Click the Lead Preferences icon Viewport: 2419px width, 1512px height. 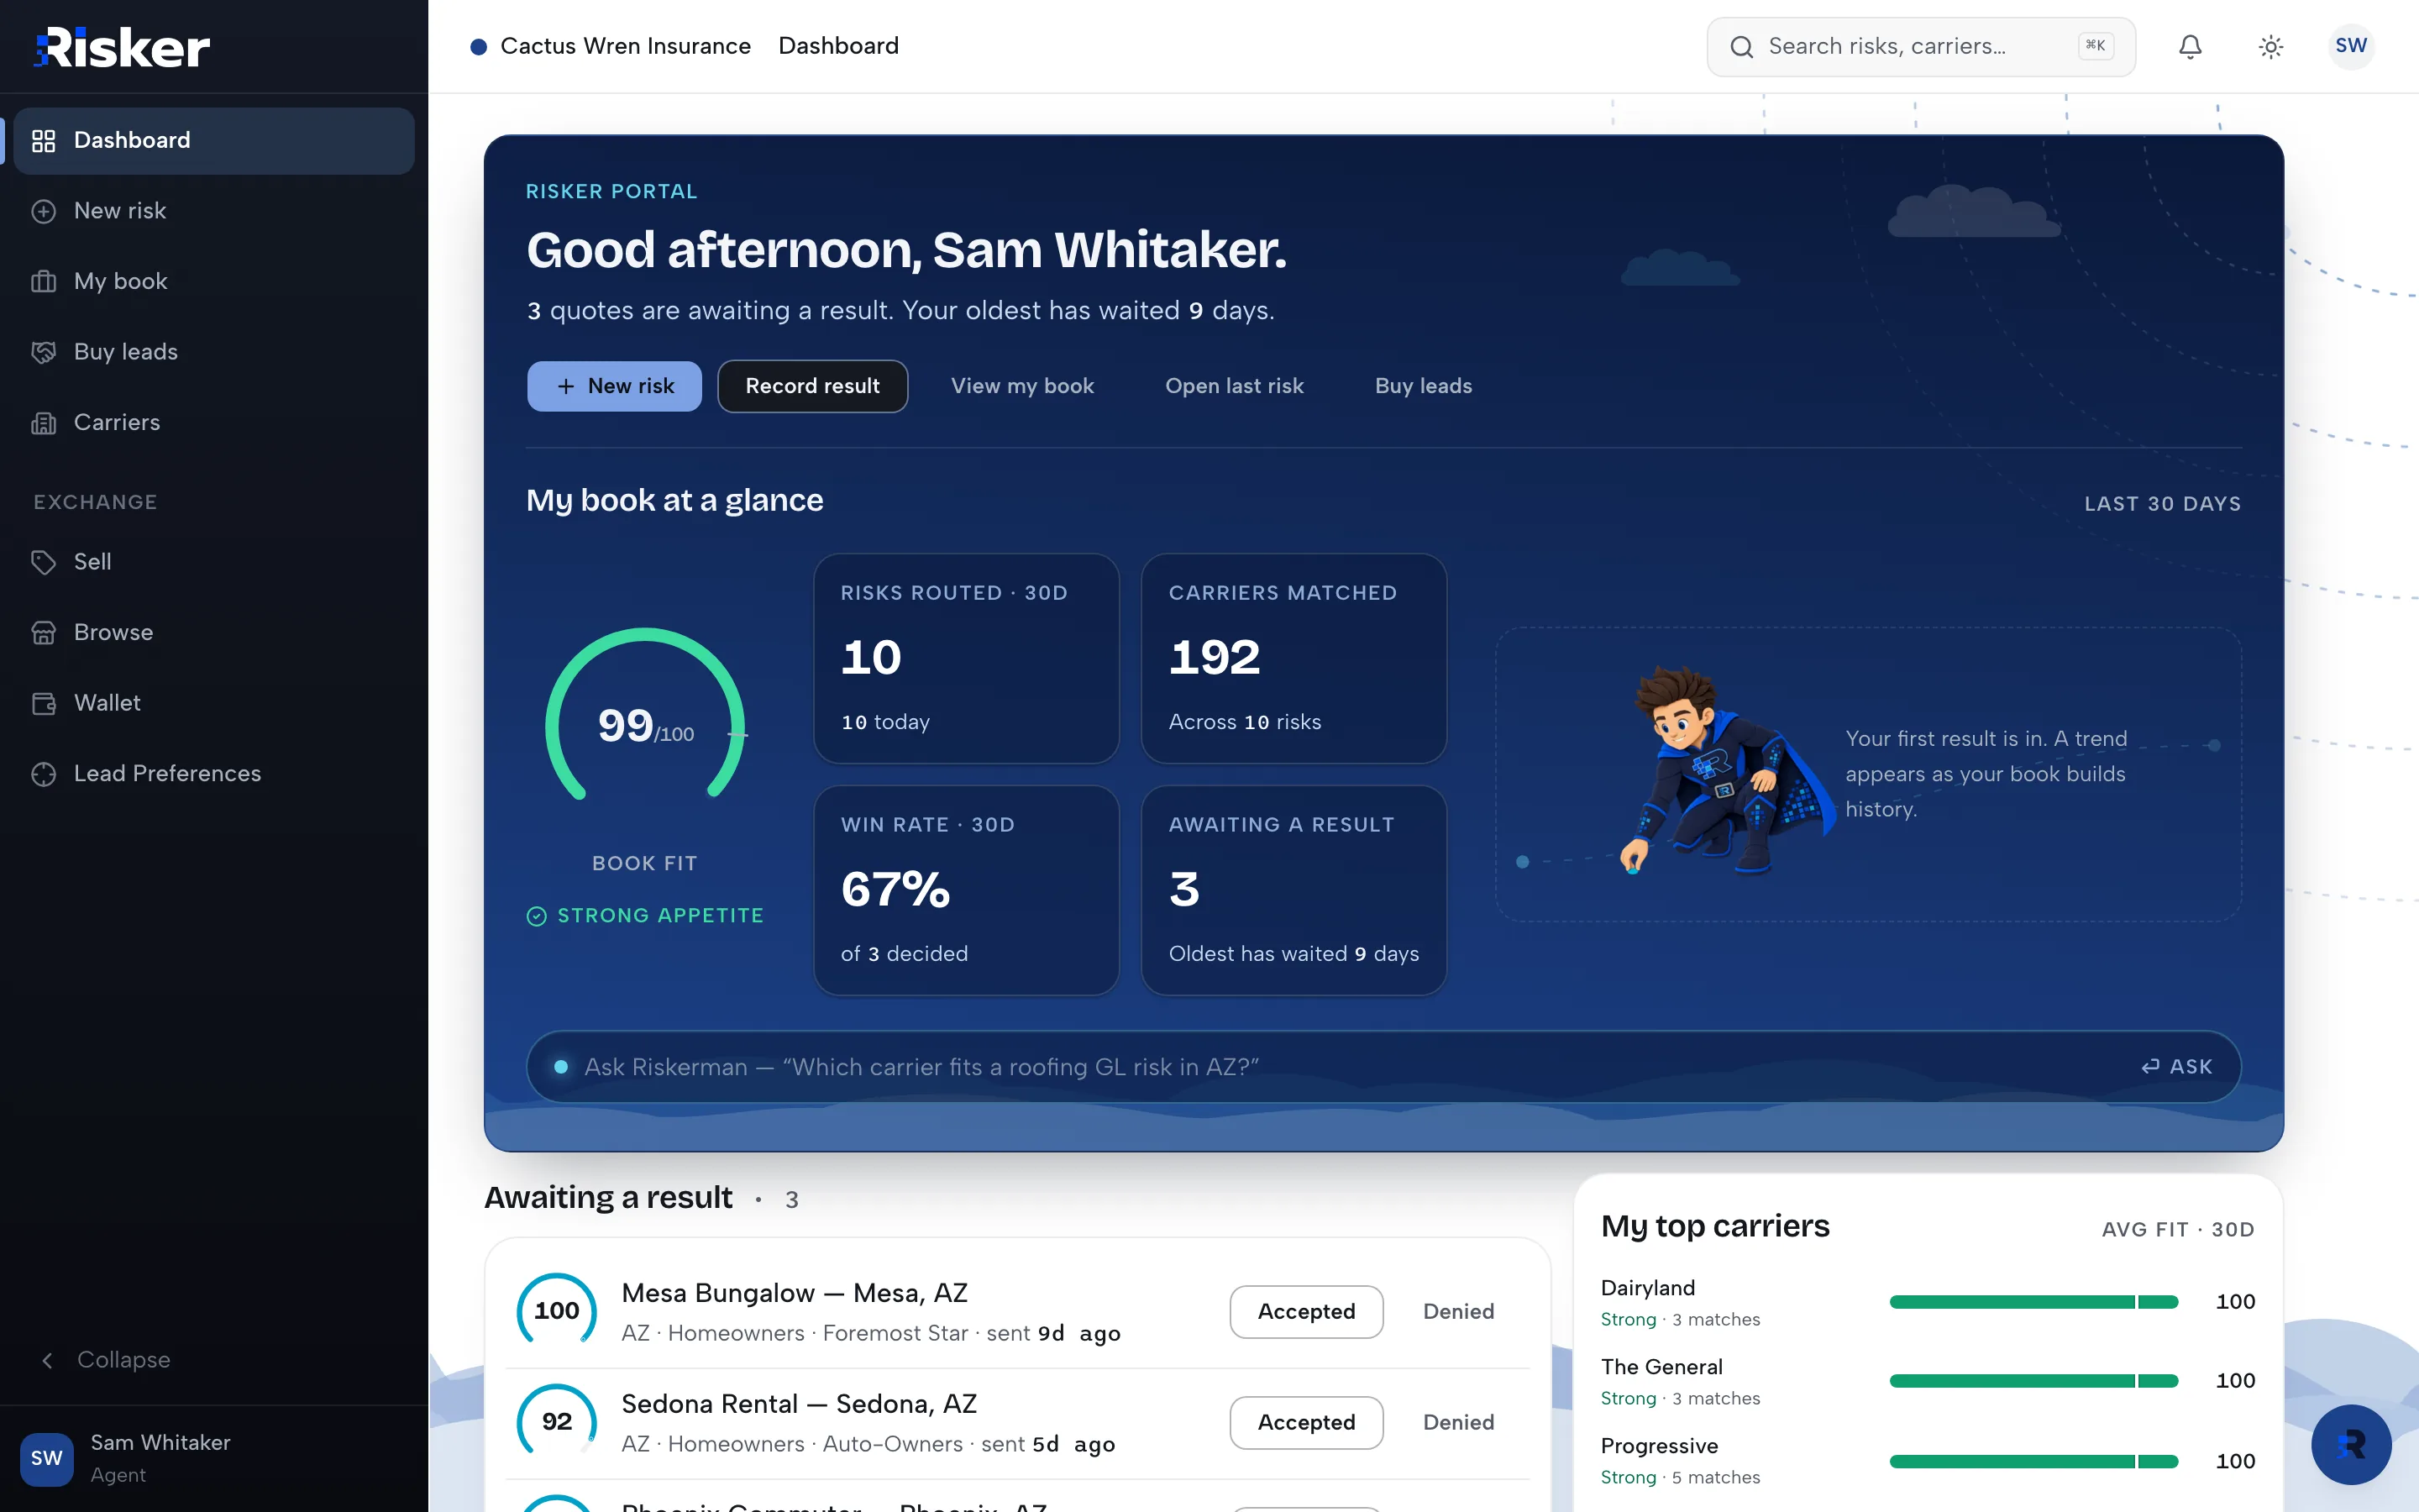pos(43,774)
